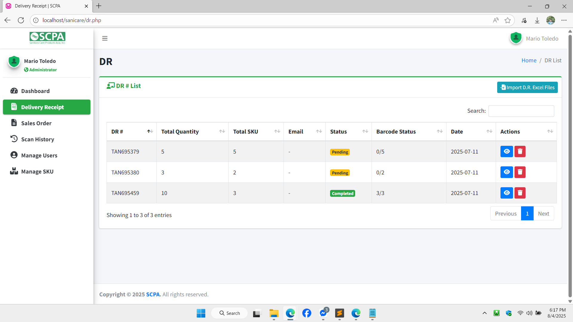Viewport: 573px width, 322px height.
Task: Delete the TAN695459 delivery receipt row
Action: click(x=520, y=193)
